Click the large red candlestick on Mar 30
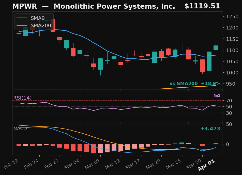Viewport: 242px width, 175px height. (202, 66)
